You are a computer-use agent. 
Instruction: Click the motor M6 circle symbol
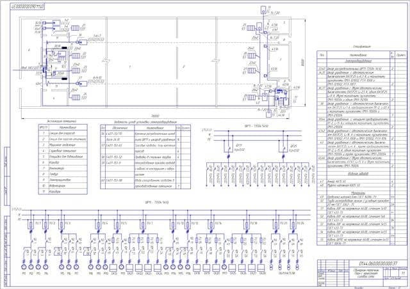tap(69, 267)
